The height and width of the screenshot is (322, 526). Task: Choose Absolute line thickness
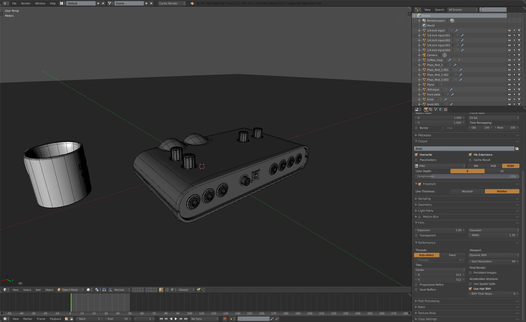pyautogui.click(x=467, y=191)
